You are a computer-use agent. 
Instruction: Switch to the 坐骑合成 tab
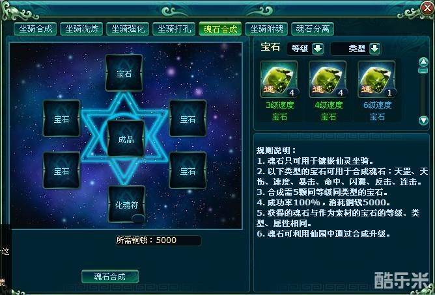coord(35,29)
